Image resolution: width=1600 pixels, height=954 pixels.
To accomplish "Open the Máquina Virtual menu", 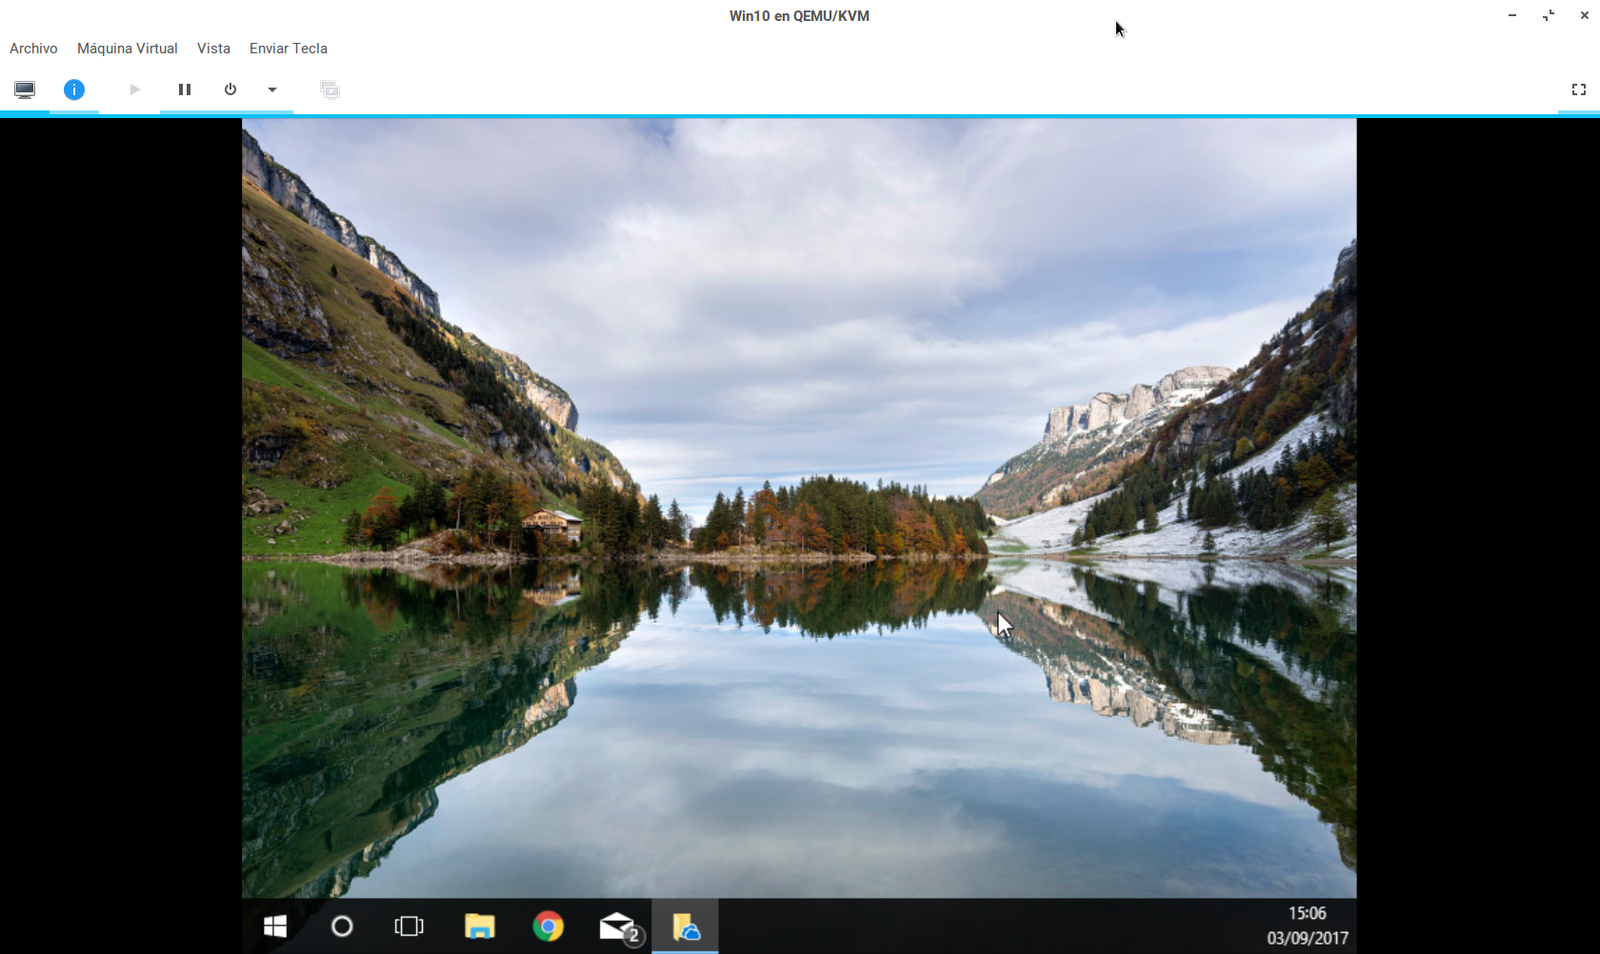I will 127,49.
